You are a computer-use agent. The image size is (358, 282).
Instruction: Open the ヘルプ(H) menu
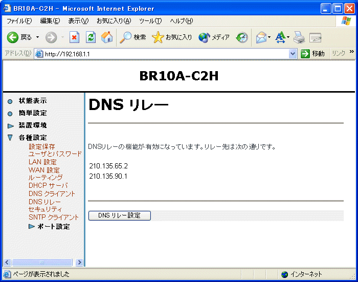(181, 21)
